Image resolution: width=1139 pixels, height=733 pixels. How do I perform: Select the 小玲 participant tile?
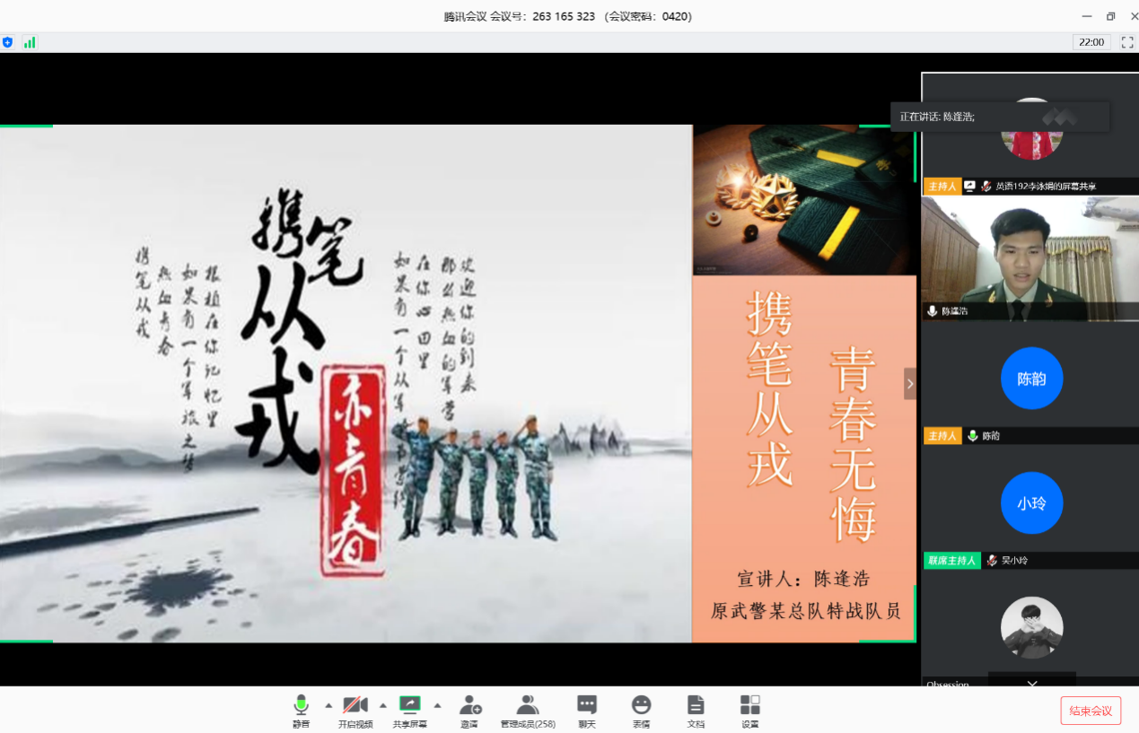(1030, 508)
